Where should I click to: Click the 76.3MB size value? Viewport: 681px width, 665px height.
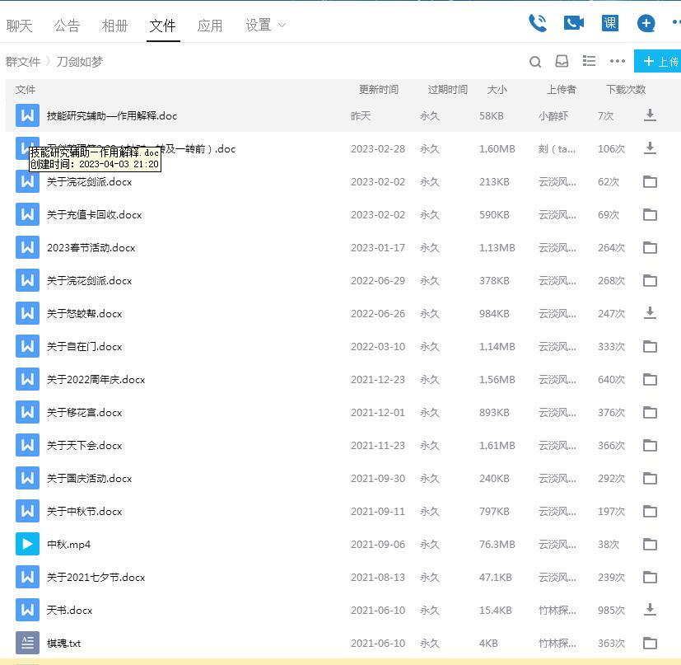tap(497, 544)
